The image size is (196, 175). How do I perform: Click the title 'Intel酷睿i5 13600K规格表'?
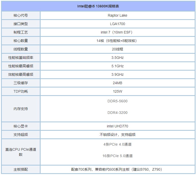tap(98, 6)
